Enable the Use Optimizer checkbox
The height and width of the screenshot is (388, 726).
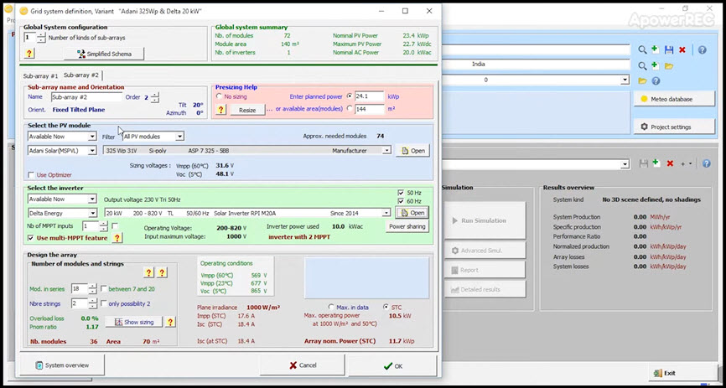(31, 175)
